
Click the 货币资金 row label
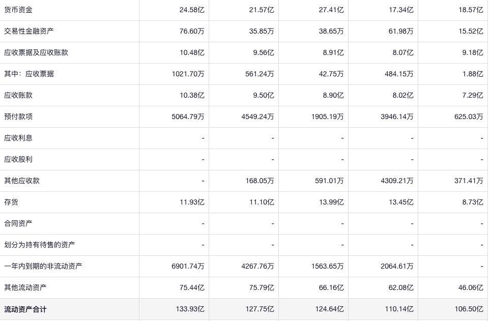18,10
